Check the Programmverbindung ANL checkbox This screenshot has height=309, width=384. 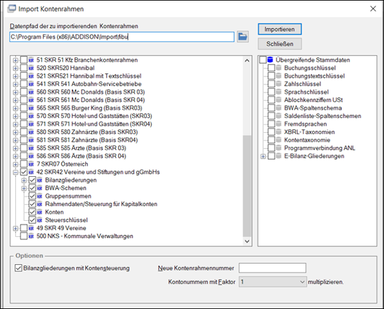(x=271, y=148)
